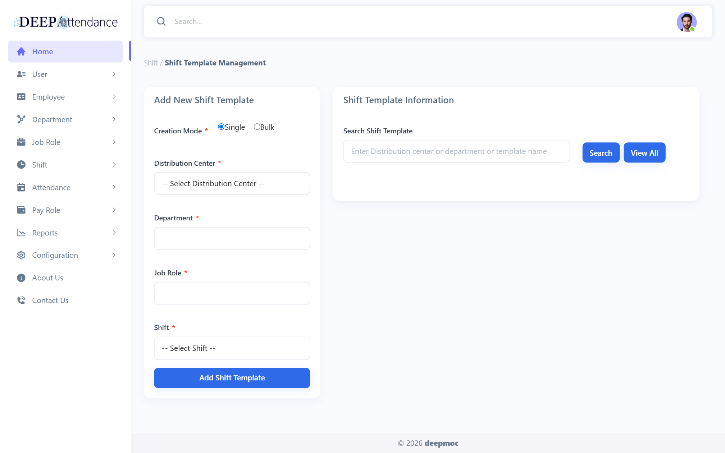Open the Select Shift dropdown
This screenshot has height=453, width=725.
coord(232,348)
